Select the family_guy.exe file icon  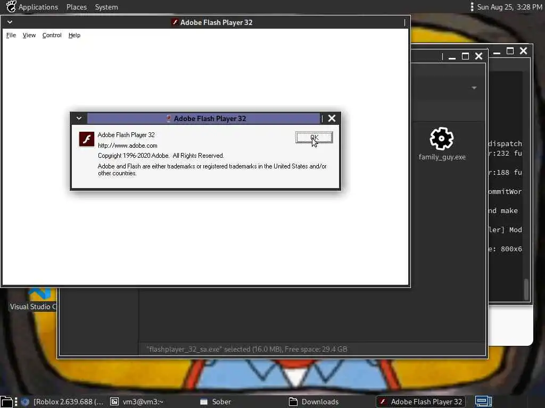441,139
